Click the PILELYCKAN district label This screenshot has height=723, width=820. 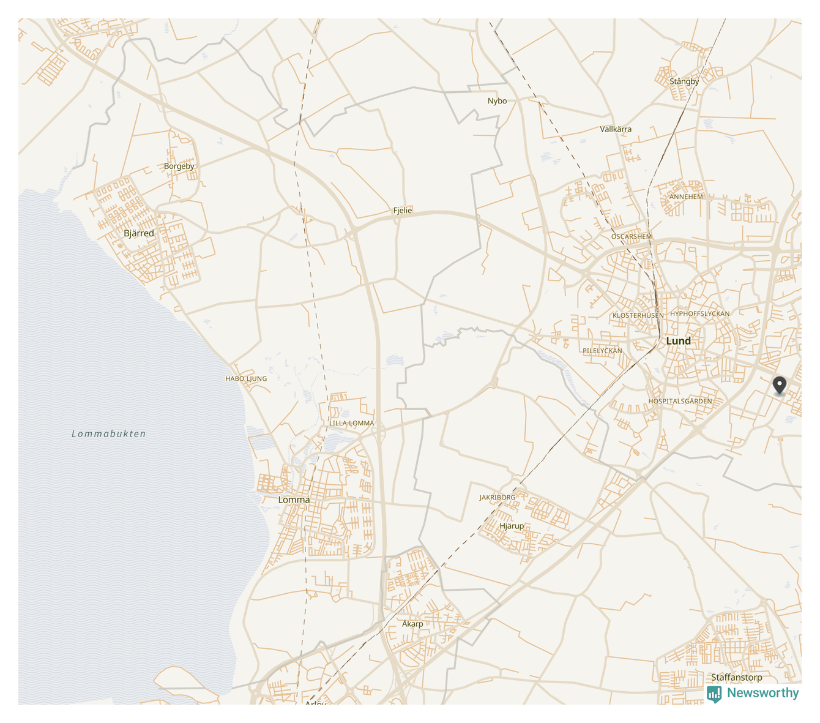(602, 351)
